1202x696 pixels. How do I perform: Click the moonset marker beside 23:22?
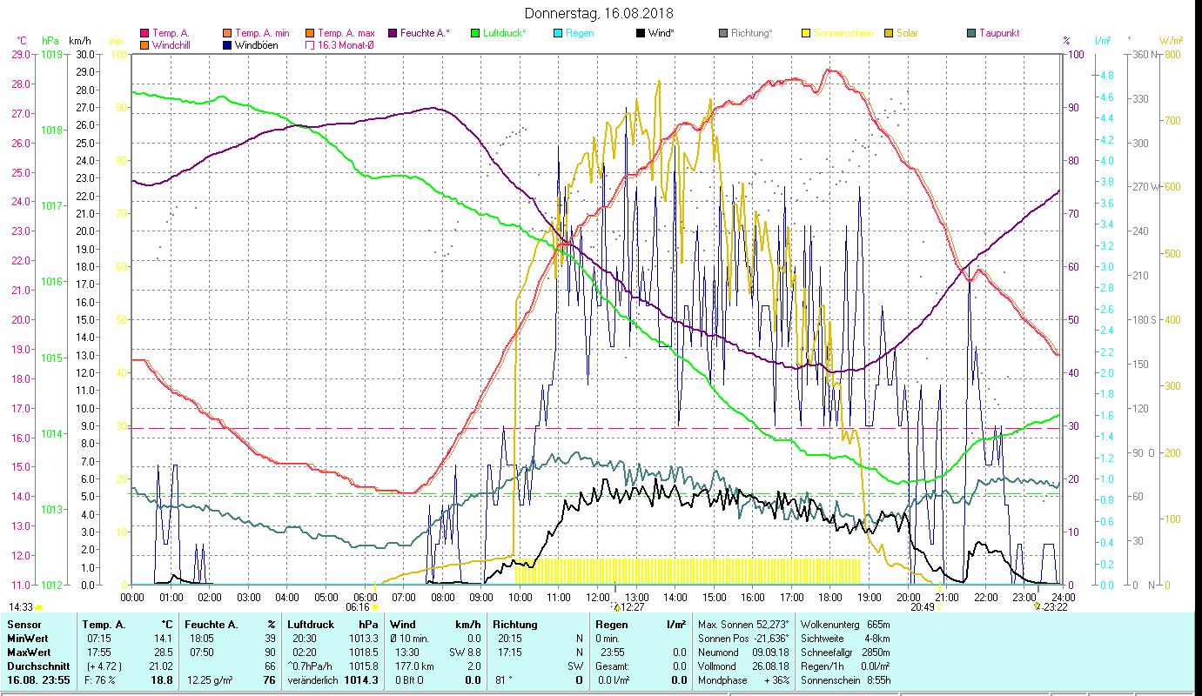pos(1037,607)
